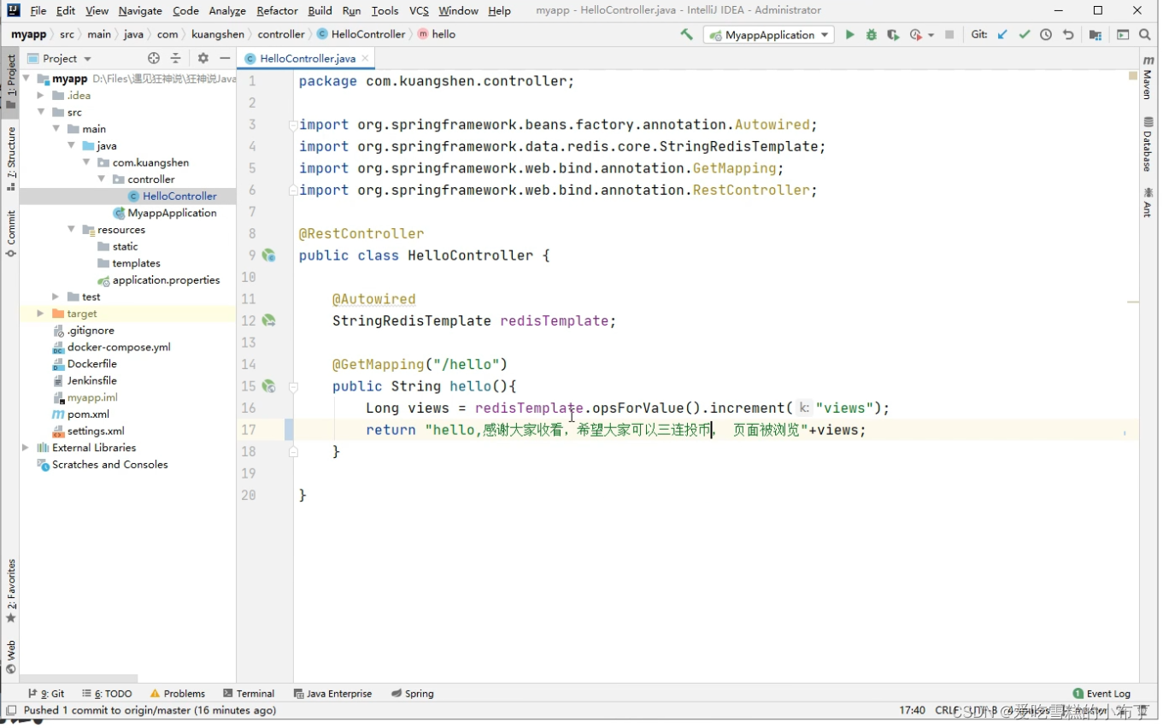1163x728 pixels.
Task: Click gutter autowired icon at line 12
Action: (268, 320)
